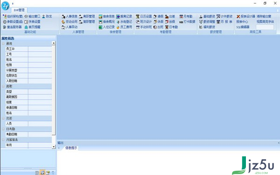Click the 考勤日期 value field

pos(40,134)
